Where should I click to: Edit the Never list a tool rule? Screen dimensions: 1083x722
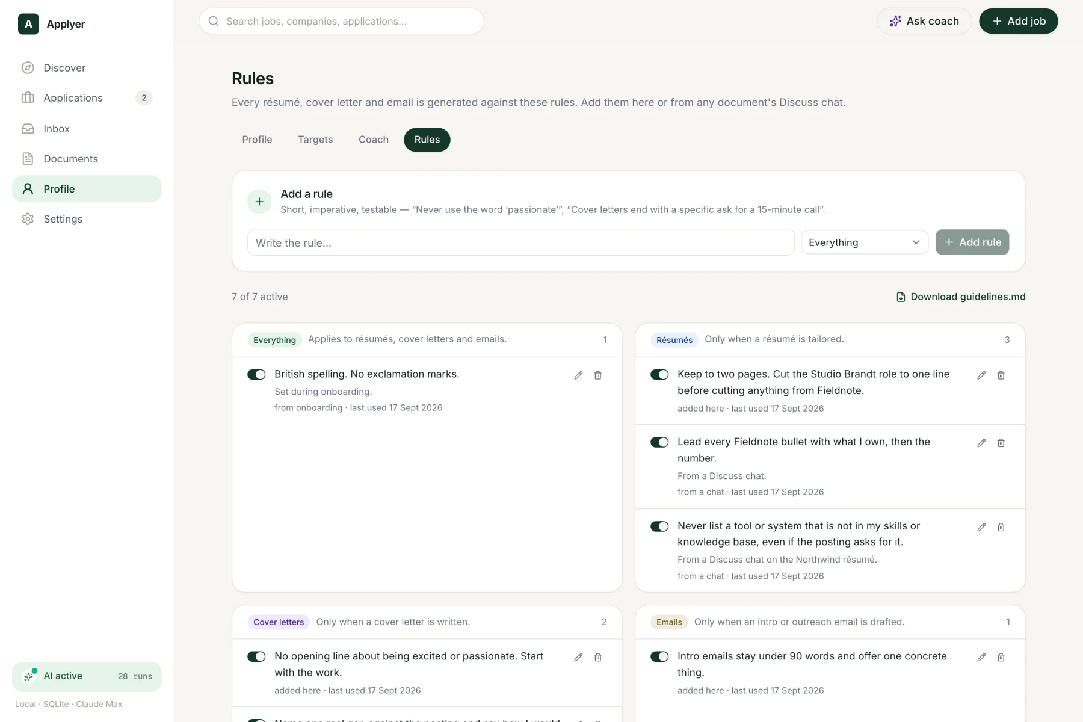tap(981, 527)
